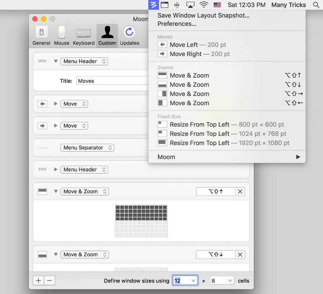
Task: Switch to the Mouse settings pane
Action: point(61,35)
